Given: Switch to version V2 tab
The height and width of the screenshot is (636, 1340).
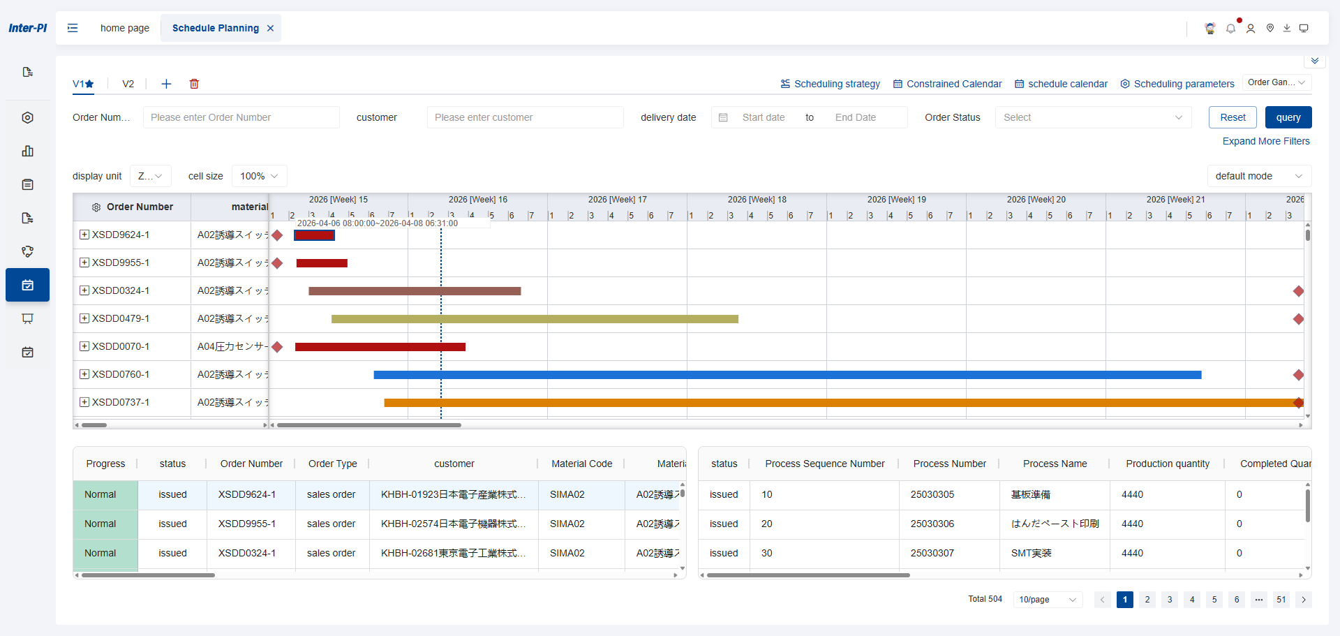Looking at the screenshot, I should pyautogui.click(x=128, y=84).
